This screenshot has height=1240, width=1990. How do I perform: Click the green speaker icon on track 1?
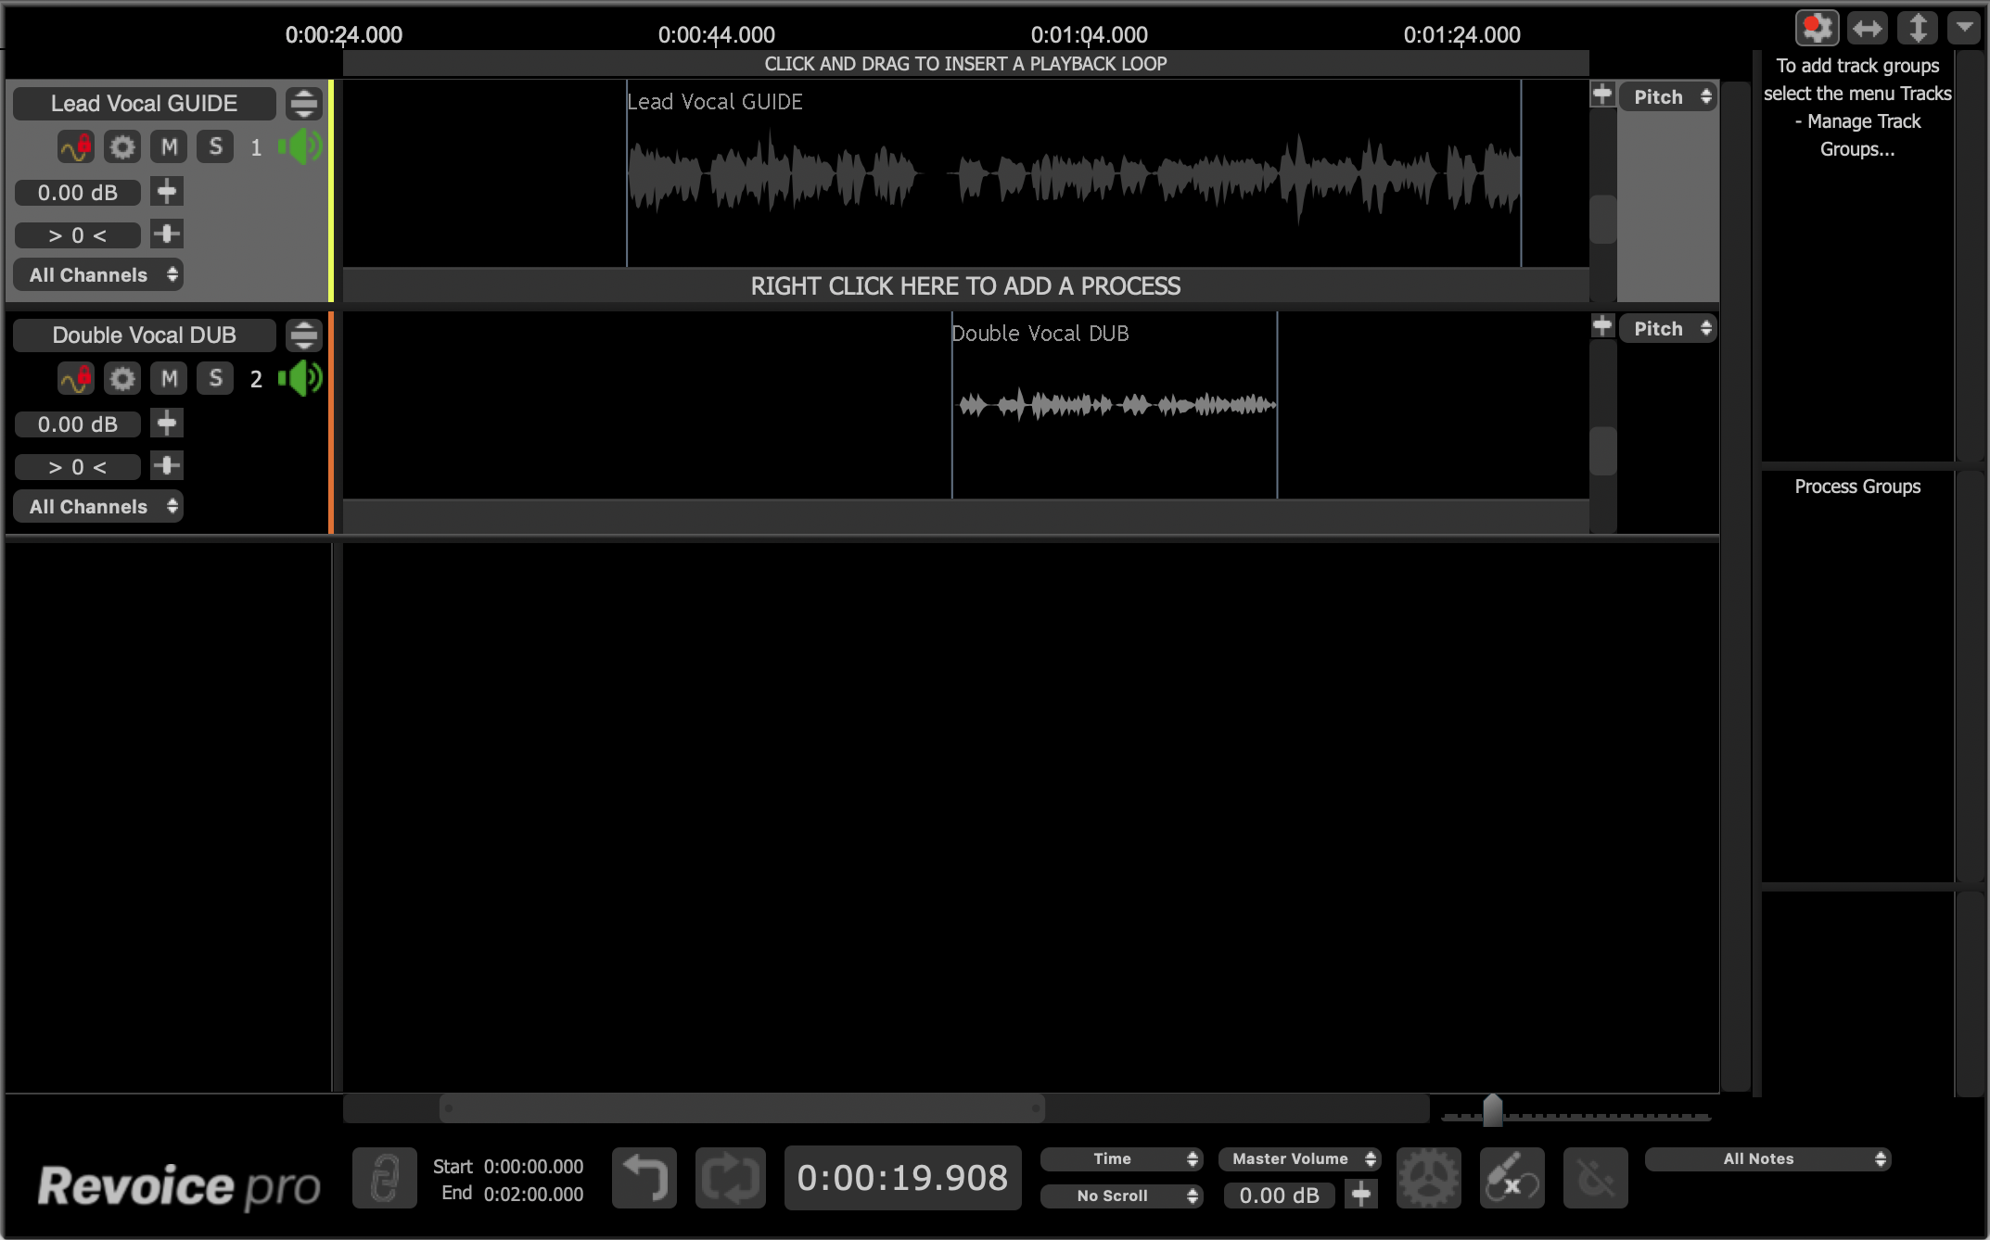pos(300,146)
